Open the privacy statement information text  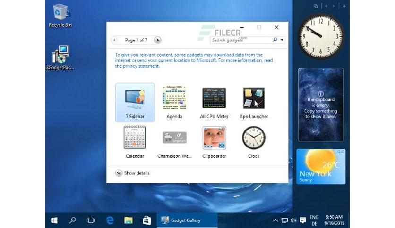[194, 60]
